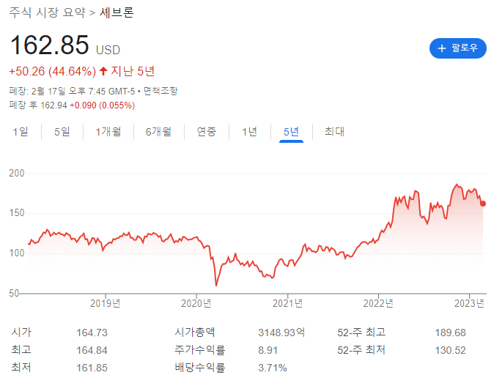Viewport: 494px width, 375px height.
Task: Click the 배당수익률 label
Action: point(200,368)
